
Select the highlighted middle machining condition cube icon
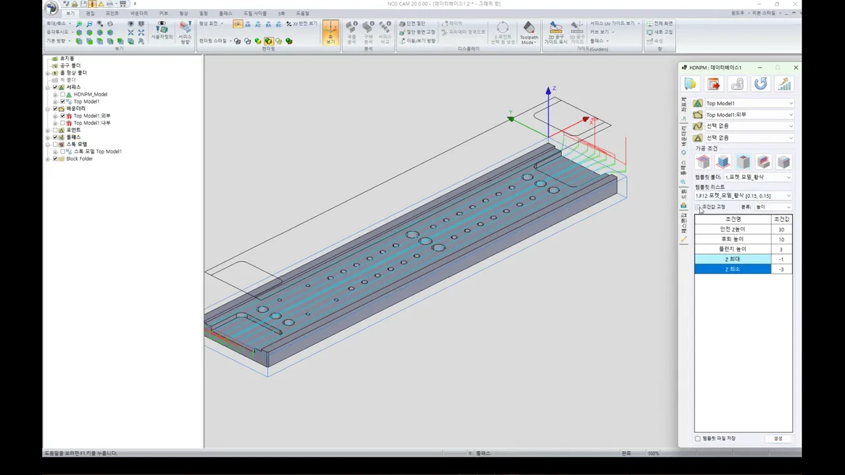743,162
